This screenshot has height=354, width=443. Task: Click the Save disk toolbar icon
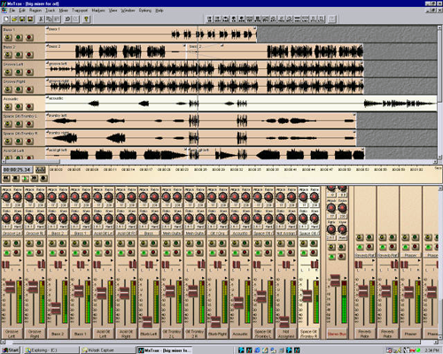[x=22, y=19]
